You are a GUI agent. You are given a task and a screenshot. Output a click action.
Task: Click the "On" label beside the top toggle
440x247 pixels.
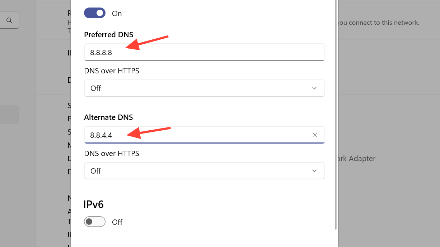pyautogui.click(x=117, y=14)
